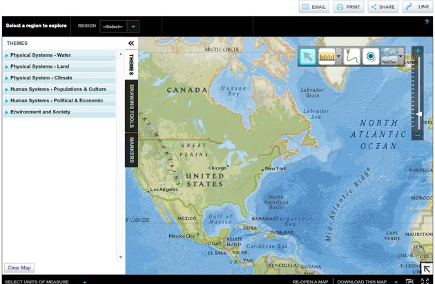
Task: Click the Caribbean Sea label on map
Action: coord(267,246)
